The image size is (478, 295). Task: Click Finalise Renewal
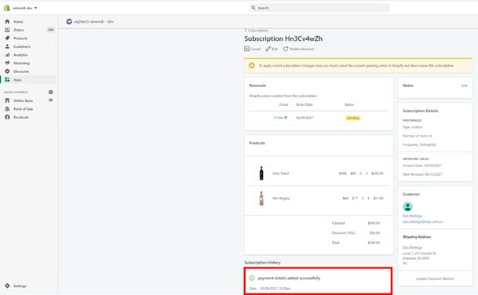pyautogui.click(x=298, y=49)
